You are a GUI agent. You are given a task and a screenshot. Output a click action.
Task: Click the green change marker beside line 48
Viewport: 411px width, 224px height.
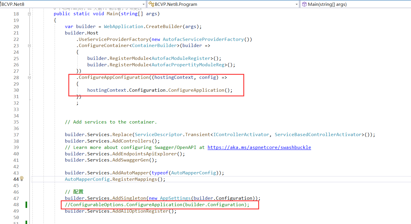(26, 204)
